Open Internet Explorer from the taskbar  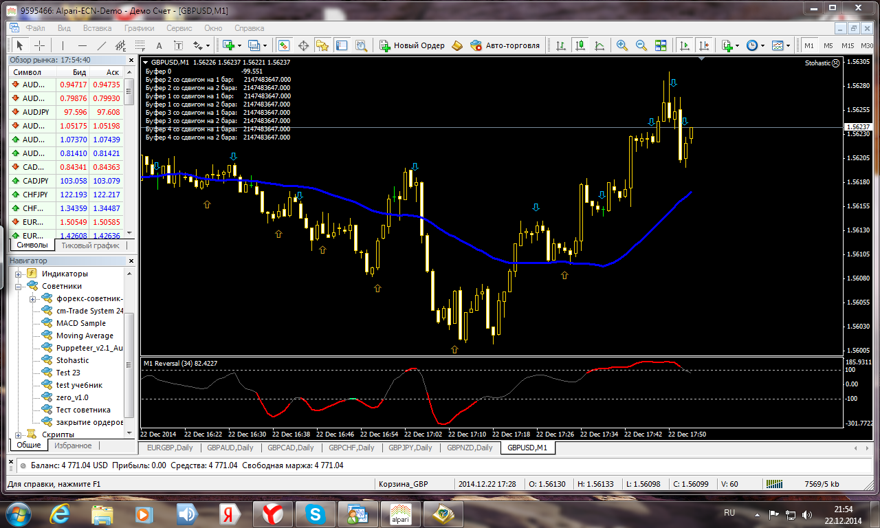61,514
